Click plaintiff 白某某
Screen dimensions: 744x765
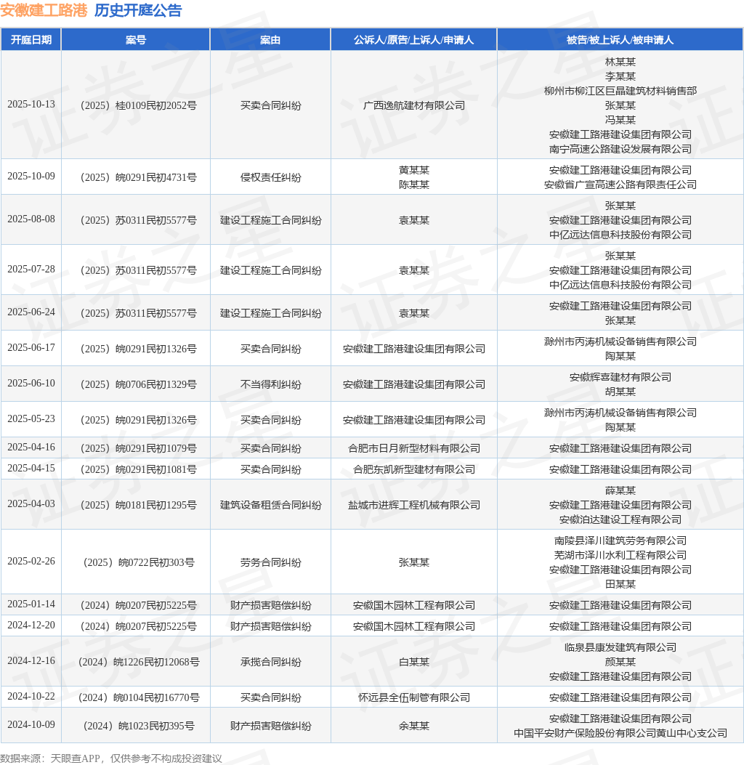[x=413, y=662]
